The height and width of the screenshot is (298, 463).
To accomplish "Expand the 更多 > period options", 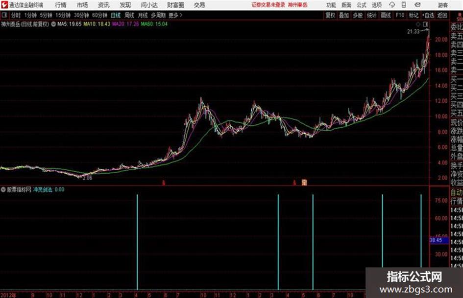I will (x=175, y=15).
